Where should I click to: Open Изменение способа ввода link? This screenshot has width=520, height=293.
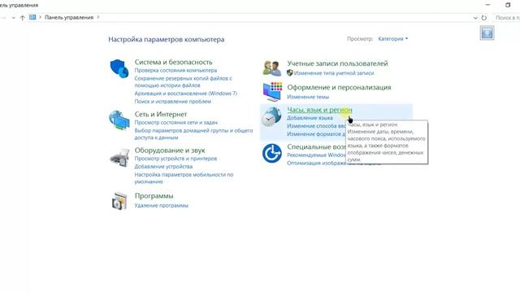(316, 126)
